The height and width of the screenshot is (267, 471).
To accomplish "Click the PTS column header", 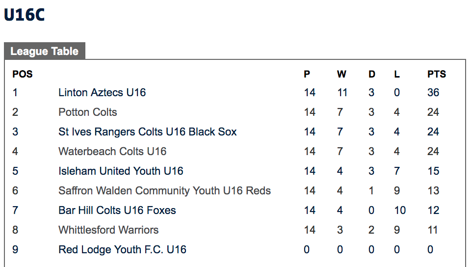I will [x=437, y=74].
